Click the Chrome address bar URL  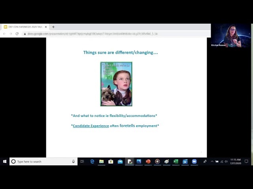click(93, 34)
